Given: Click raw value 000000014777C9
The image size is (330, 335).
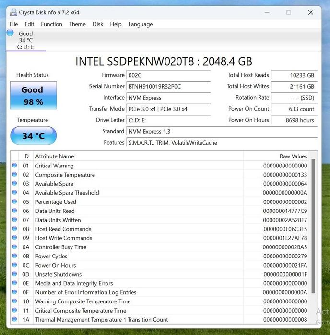Looking at the screenshot, I should coord(285,211).
